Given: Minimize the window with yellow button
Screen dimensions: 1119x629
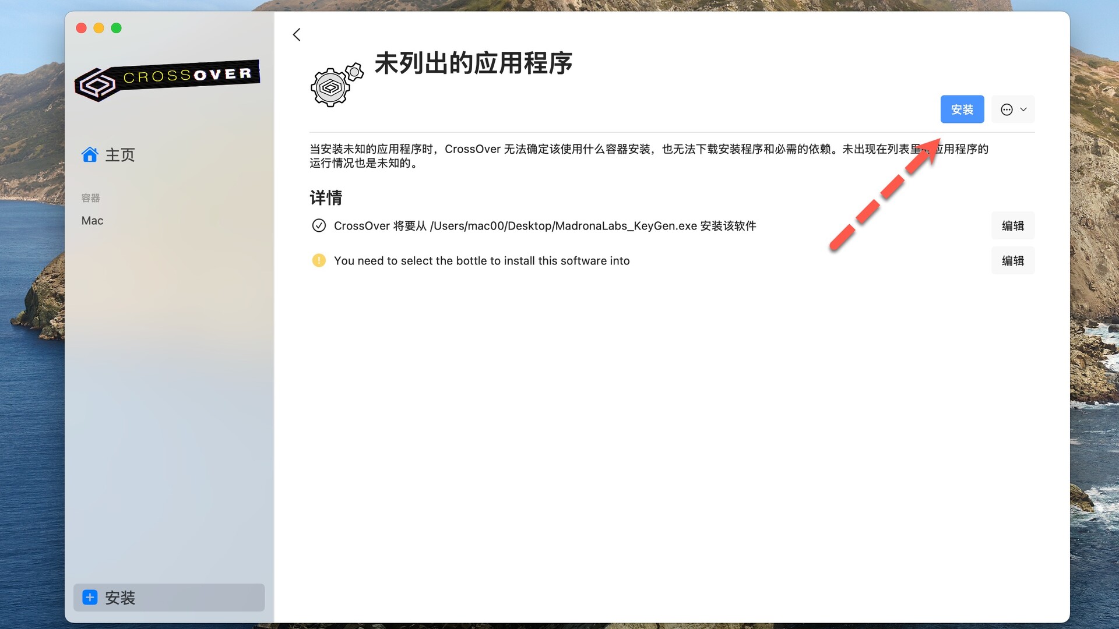Looking at the screenshot, I should click(x=99, y=28).
